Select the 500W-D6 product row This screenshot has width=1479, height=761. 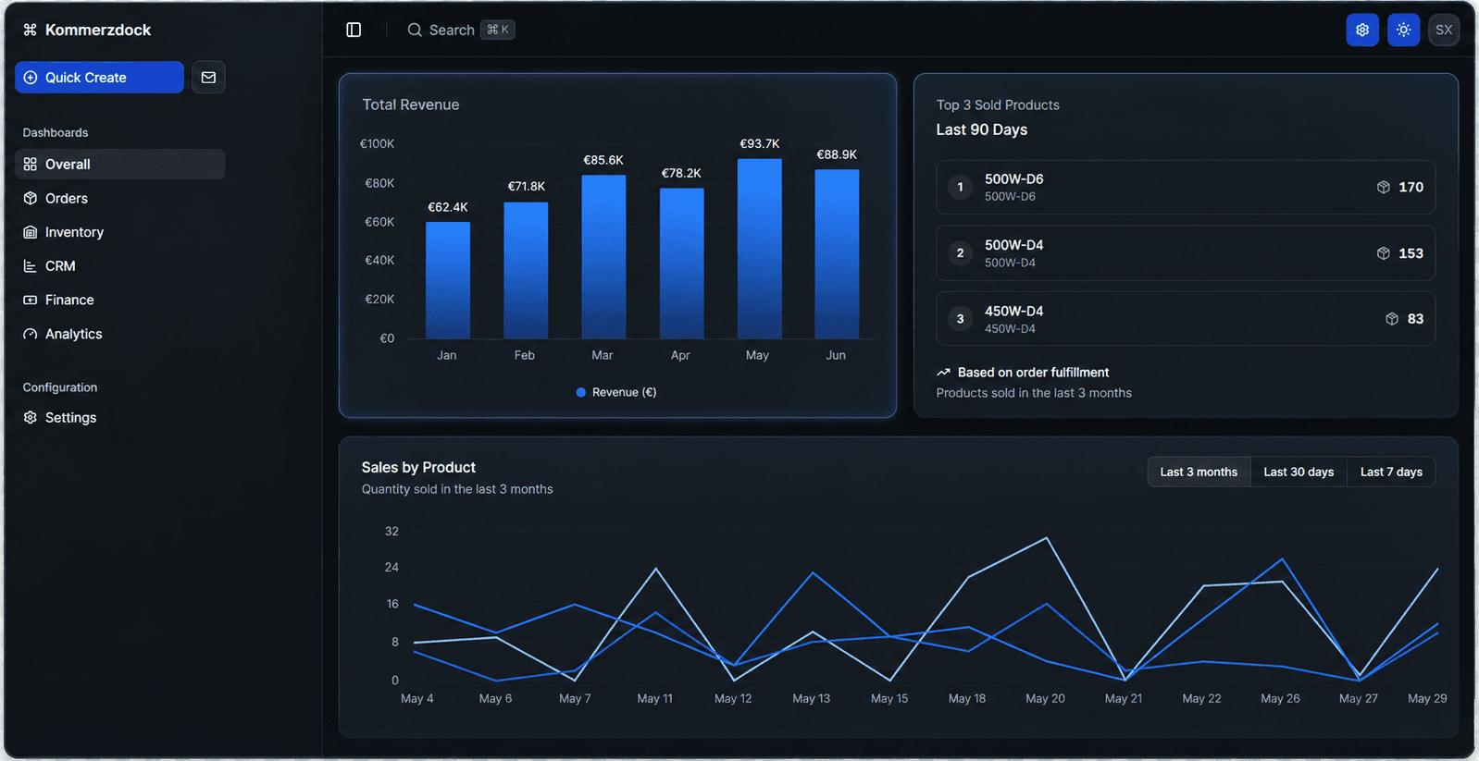click(x=1186, y=187)
